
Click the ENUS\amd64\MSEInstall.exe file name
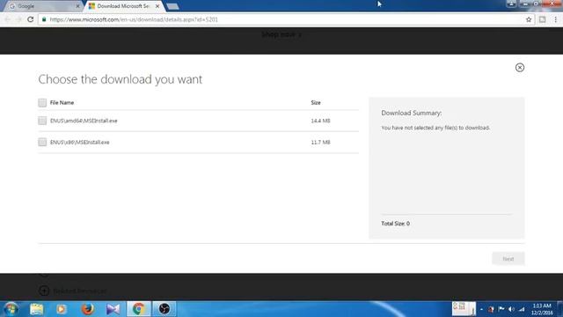84,121
